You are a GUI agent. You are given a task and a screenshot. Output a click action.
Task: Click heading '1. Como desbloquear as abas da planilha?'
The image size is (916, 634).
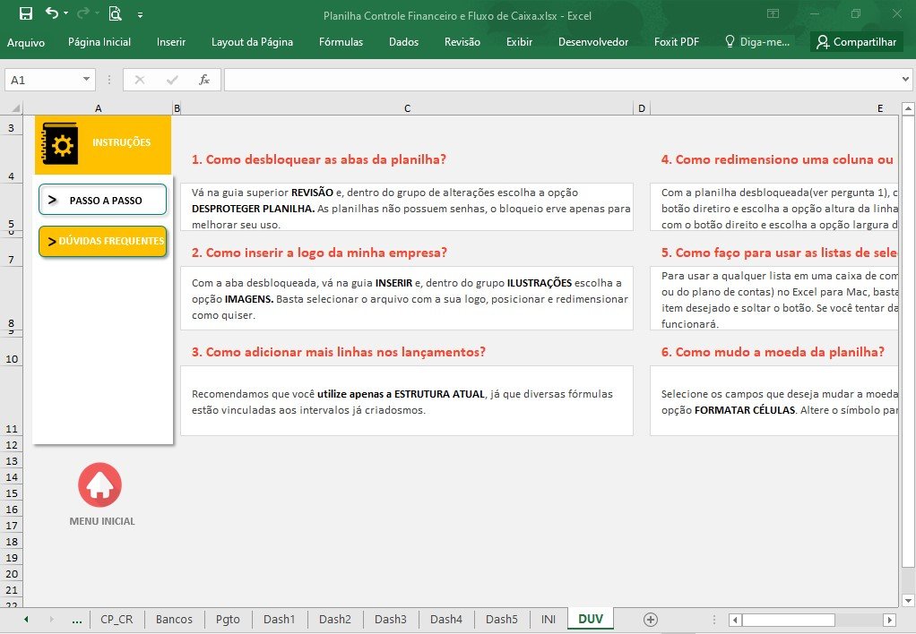(319, 159)
